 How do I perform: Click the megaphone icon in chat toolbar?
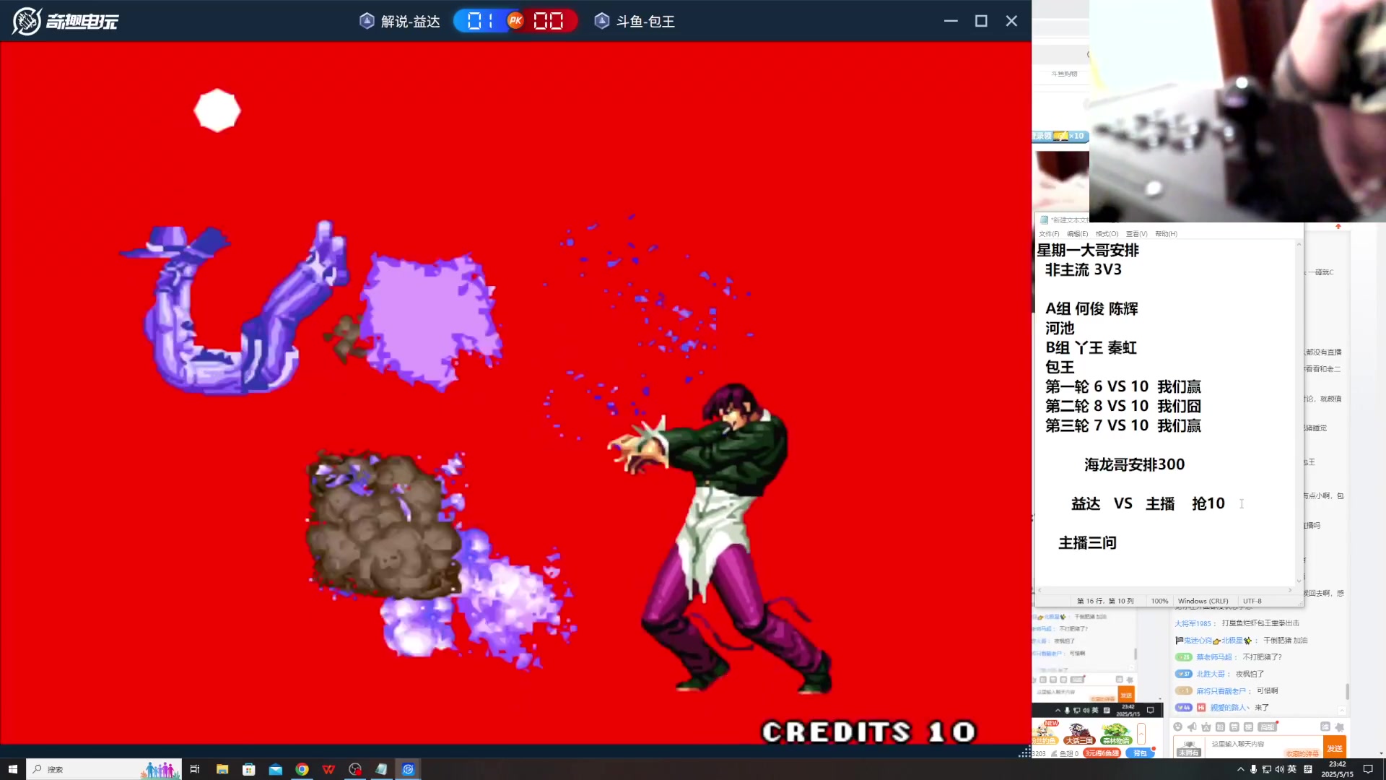coord(1192,727)
